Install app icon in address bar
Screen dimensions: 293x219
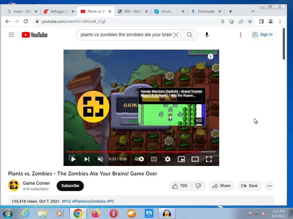click(x=232, y=21)
